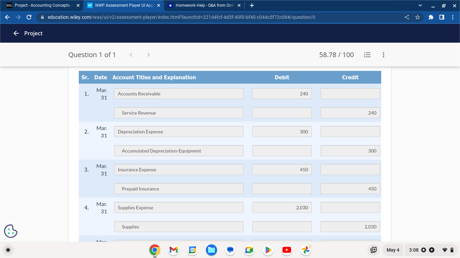
Task: Go back using the Project back arrow
Action: (16, 33)
